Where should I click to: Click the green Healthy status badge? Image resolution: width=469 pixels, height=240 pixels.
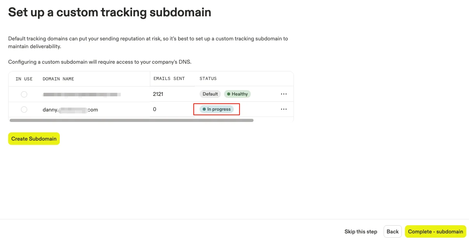coord(238,94)
